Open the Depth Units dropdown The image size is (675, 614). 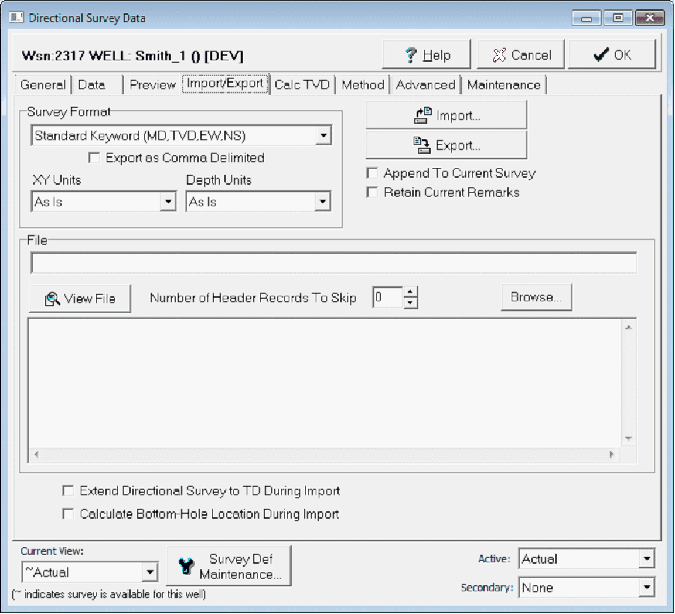[322, 202]
